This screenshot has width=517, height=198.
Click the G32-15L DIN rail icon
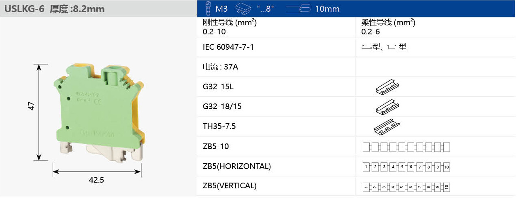(x=387, y=87)
